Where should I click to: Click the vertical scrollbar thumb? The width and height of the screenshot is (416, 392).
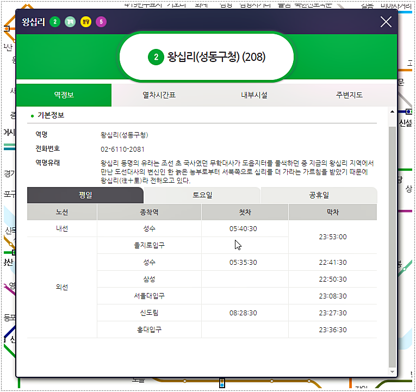tap(392, 247)
